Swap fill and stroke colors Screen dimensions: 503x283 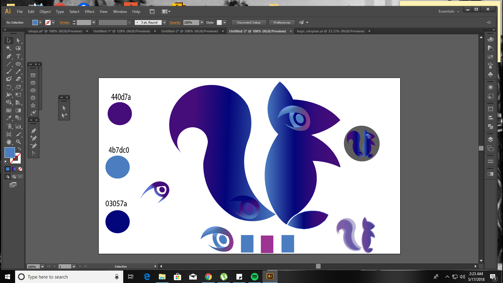pyautogui.click(x=20, y=148)
